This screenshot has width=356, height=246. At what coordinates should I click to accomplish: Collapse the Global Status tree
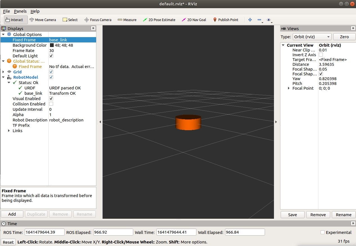(x=3, y=61)
